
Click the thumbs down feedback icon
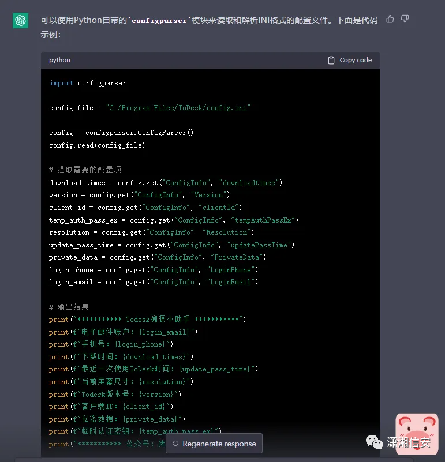[405, 19]
